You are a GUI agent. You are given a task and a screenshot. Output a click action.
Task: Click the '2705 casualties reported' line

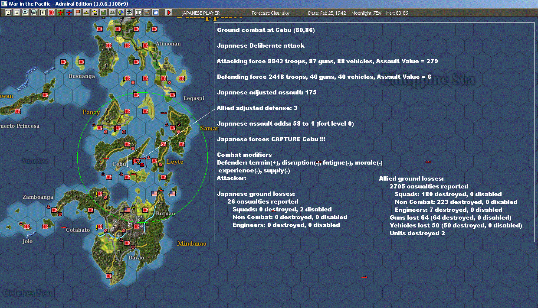tap(429, 186)
